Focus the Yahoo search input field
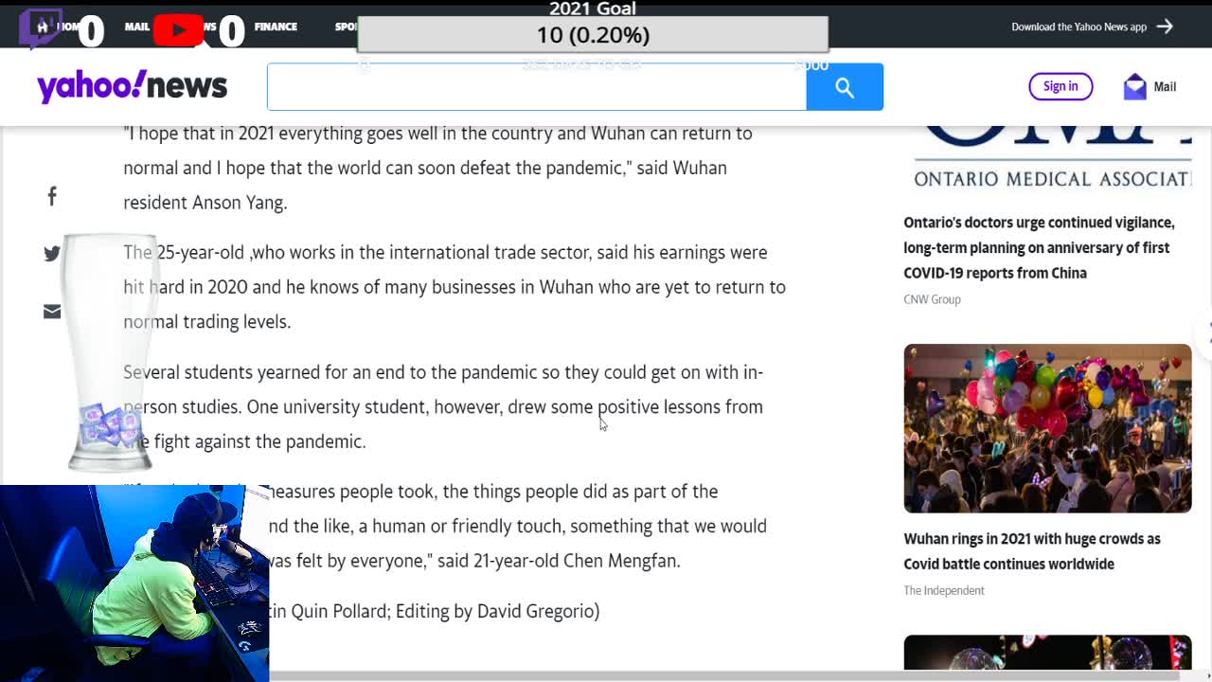This screenshot has height=682, width=1212. 537,87
